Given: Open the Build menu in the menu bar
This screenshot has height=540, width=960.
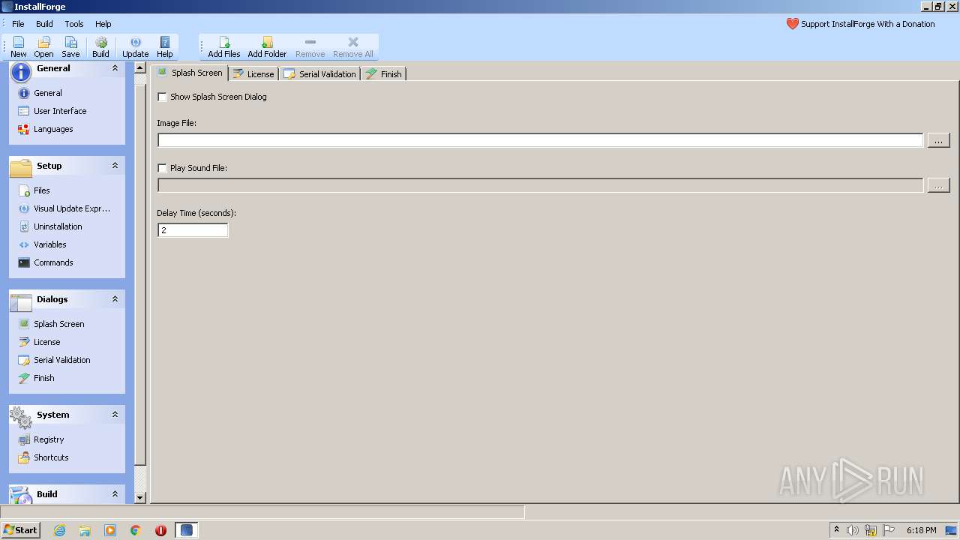Looking at the screenshot, I should [44, 24].
